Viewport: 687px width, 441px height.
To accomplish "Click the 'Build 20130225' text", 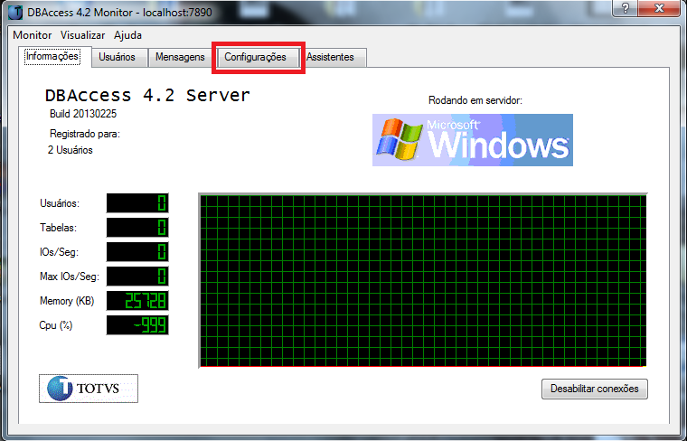I will coord(83,114).
